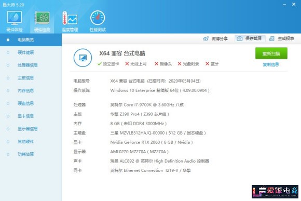Open the 硬件体检 monitor icon
This screenshot has width=301, height=201.
click(x=15, y=18)
